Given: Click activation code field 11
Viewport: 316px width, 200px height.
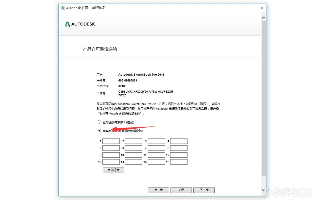Looking at the screenshot, I should 156,155.
